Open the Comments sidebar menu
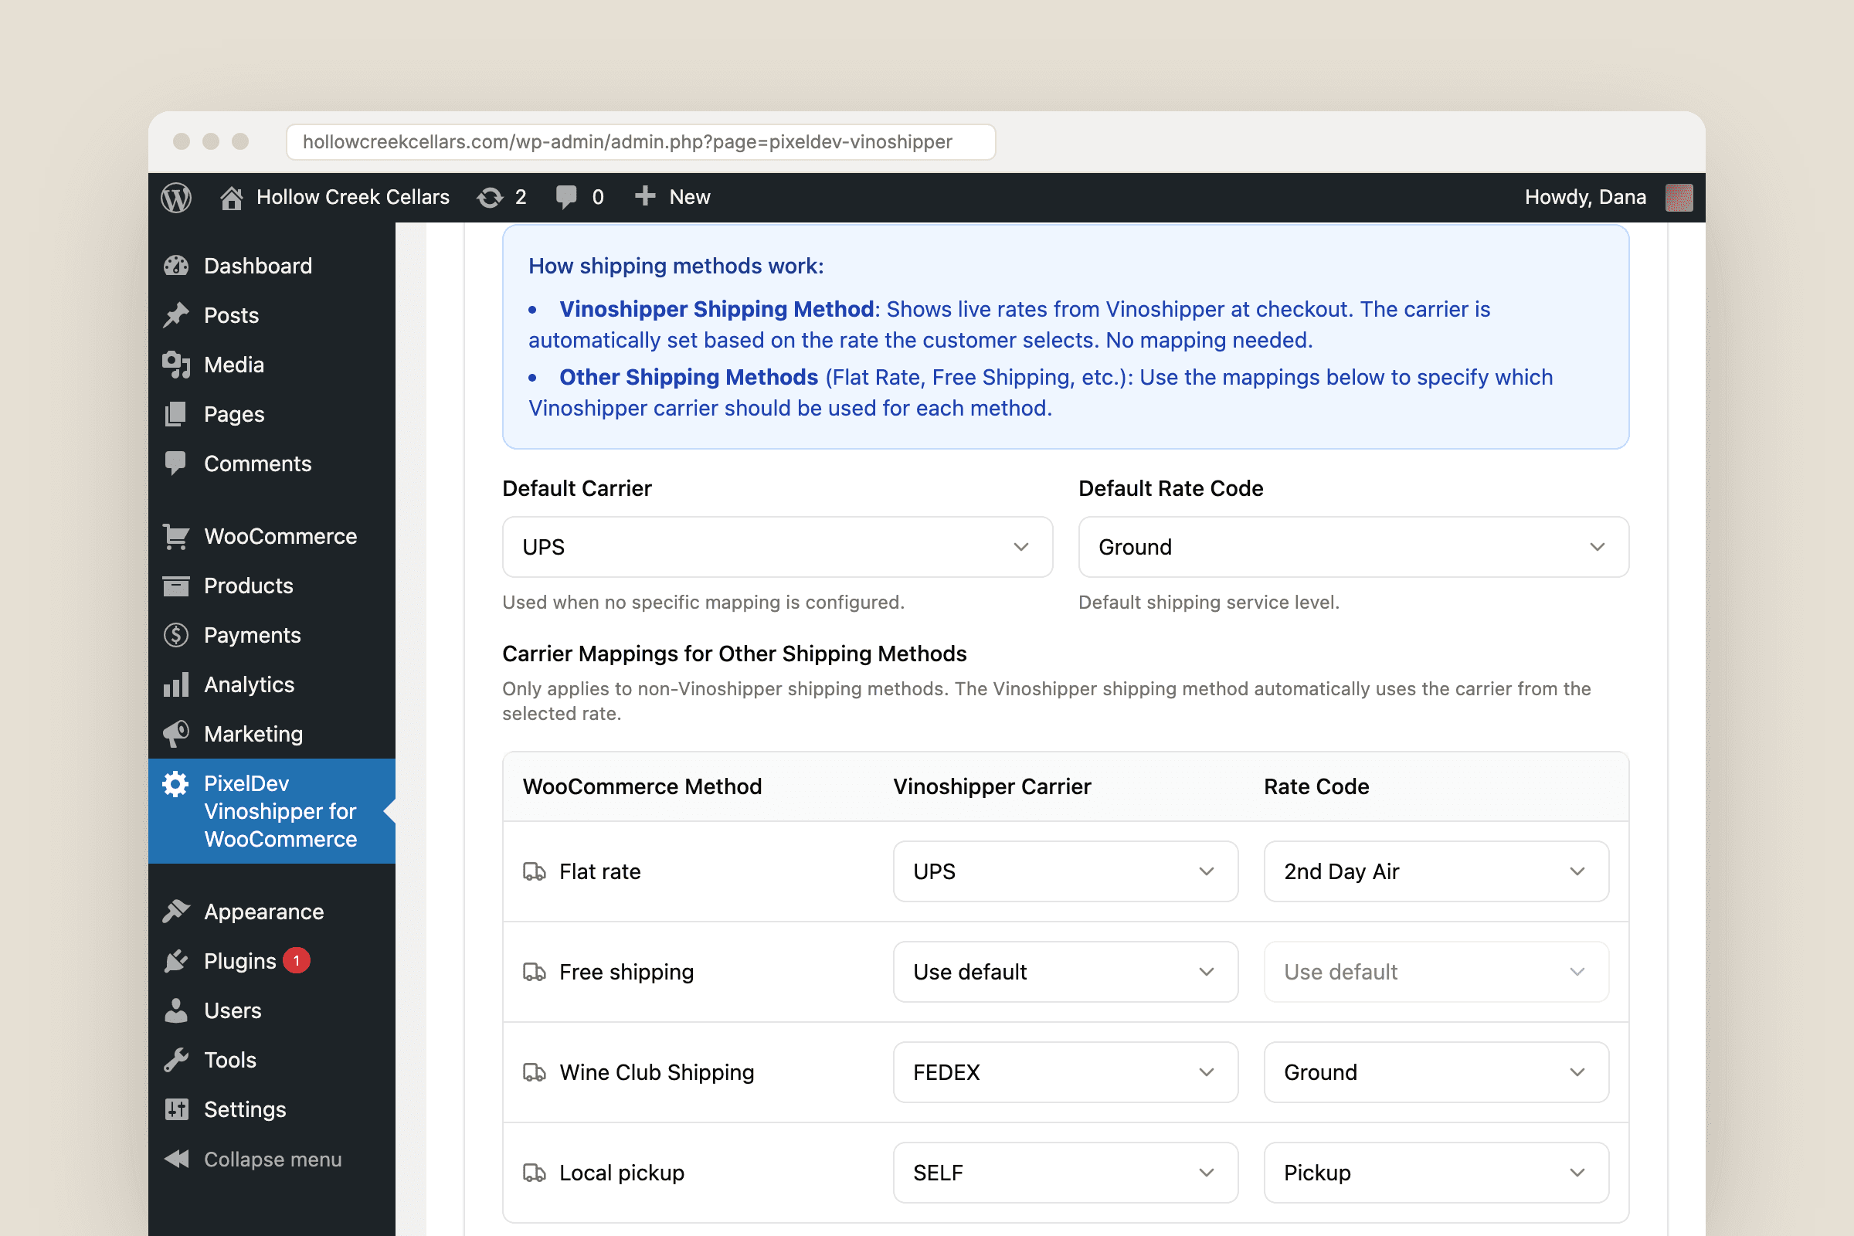1854x1236 pixels. pos(272,463)
